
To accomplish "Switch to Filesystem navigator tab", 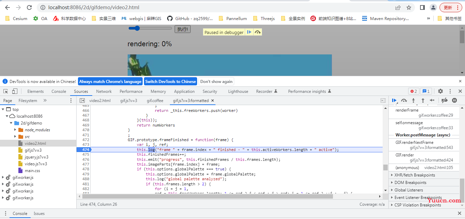I will click(x=28, y=101).
